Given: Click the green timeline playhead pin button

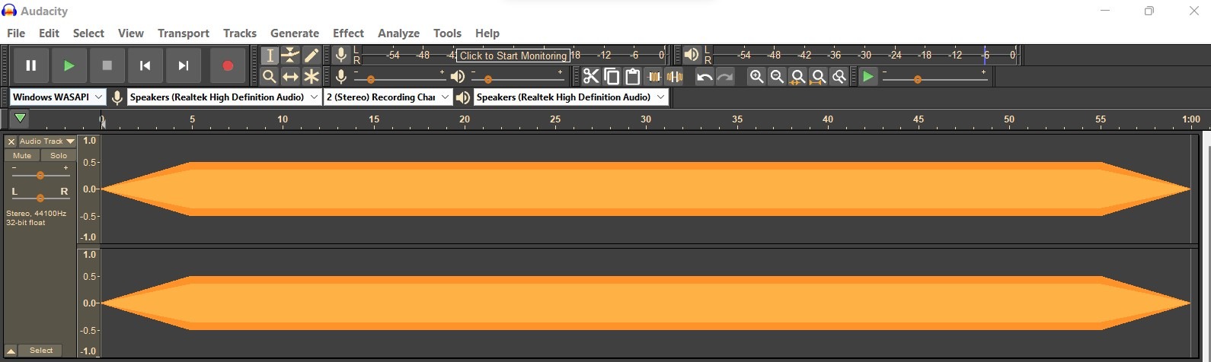Looking at the screenshot, I should point(21,119).
